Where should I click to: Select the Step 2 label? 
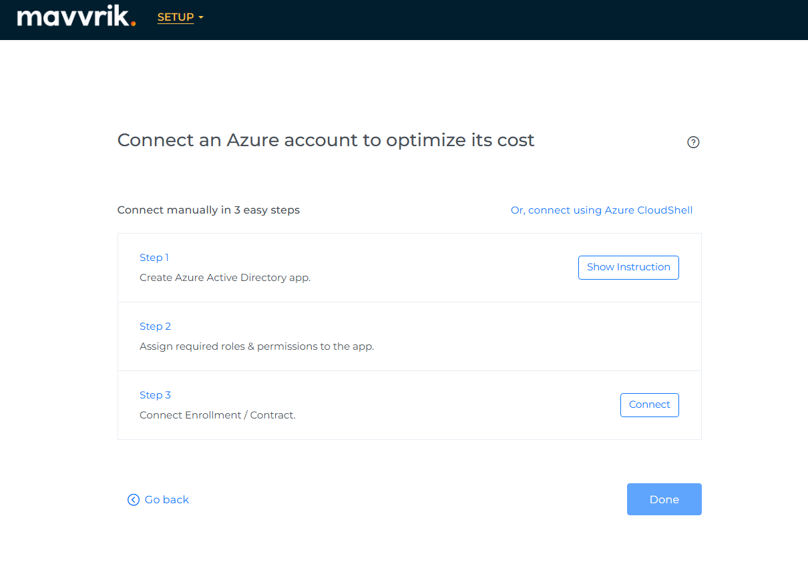[x=155, y=326]
